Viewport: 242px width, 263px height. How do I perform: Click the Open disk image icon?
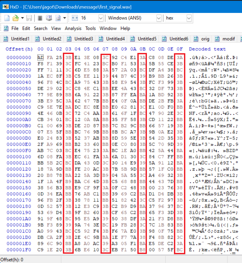(x=58, y=18)
